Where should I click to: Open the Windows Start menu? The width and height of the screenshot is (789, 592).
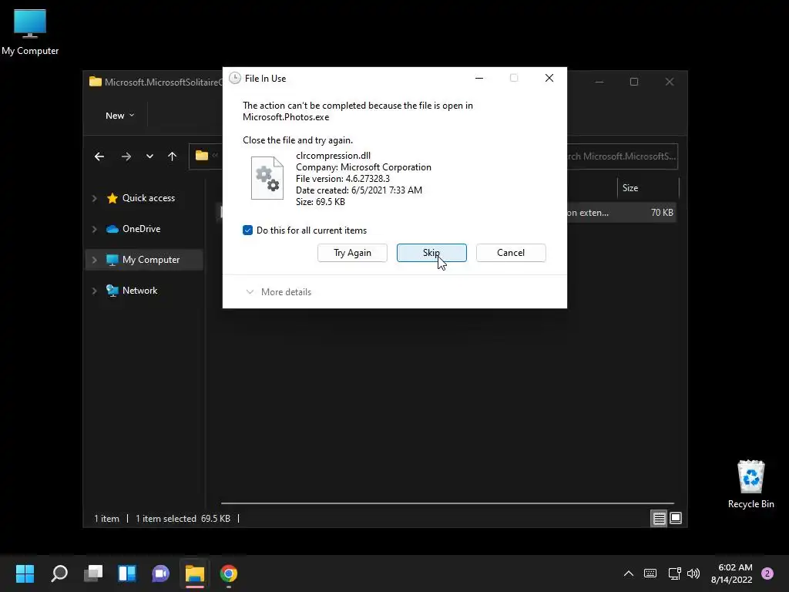tap(25, 573)
